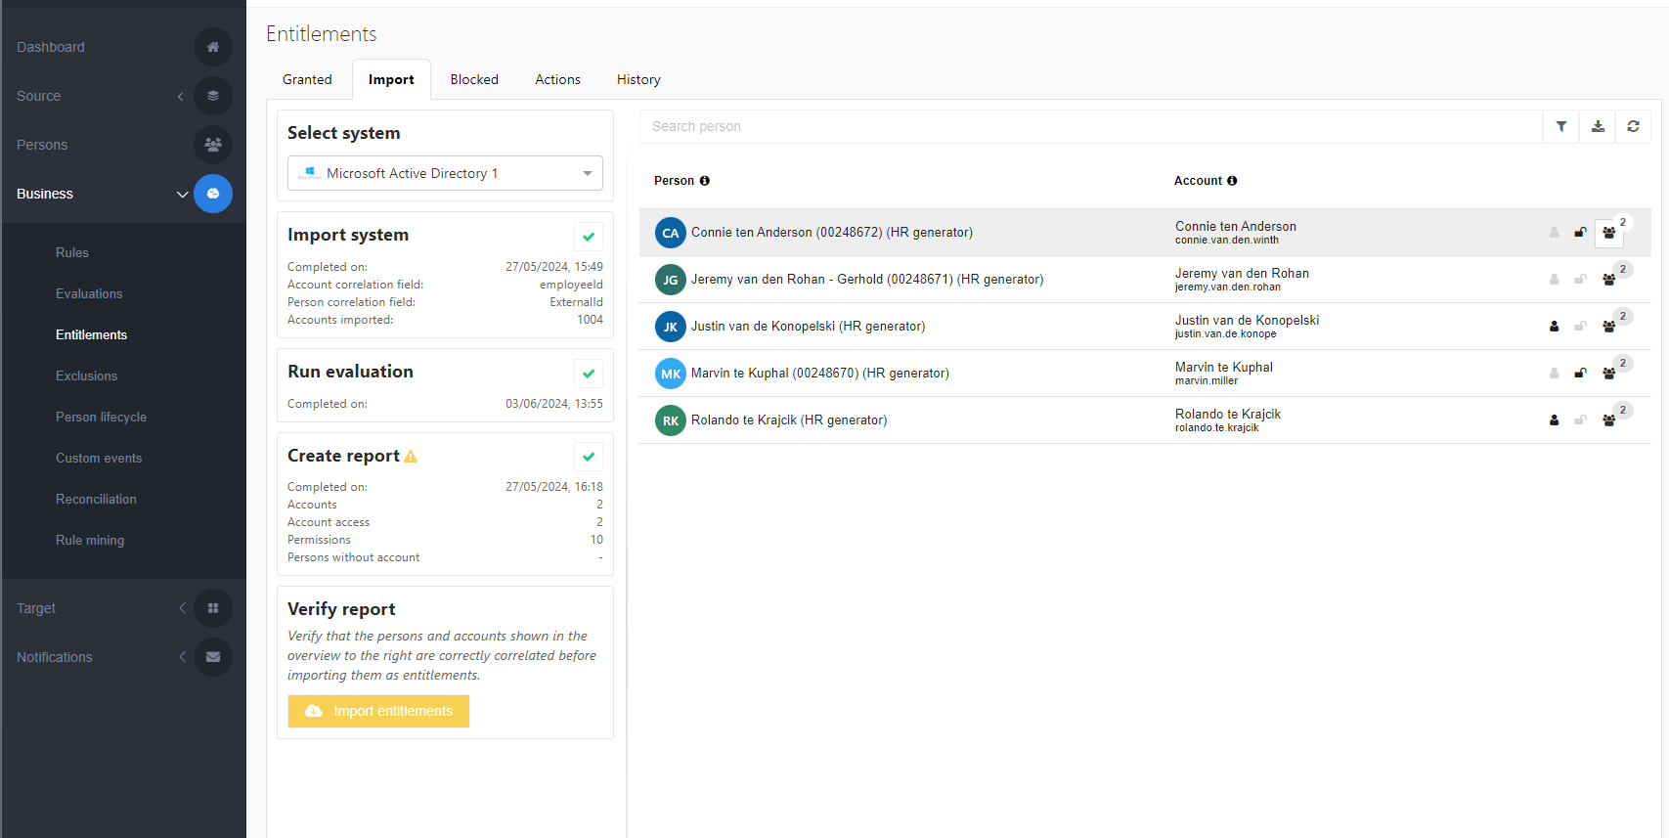The width and height of the screenshot is (1669, 838).
Task: Click the person icon in Justin van de Konopelski row
Action: (x=1554, y=327)
